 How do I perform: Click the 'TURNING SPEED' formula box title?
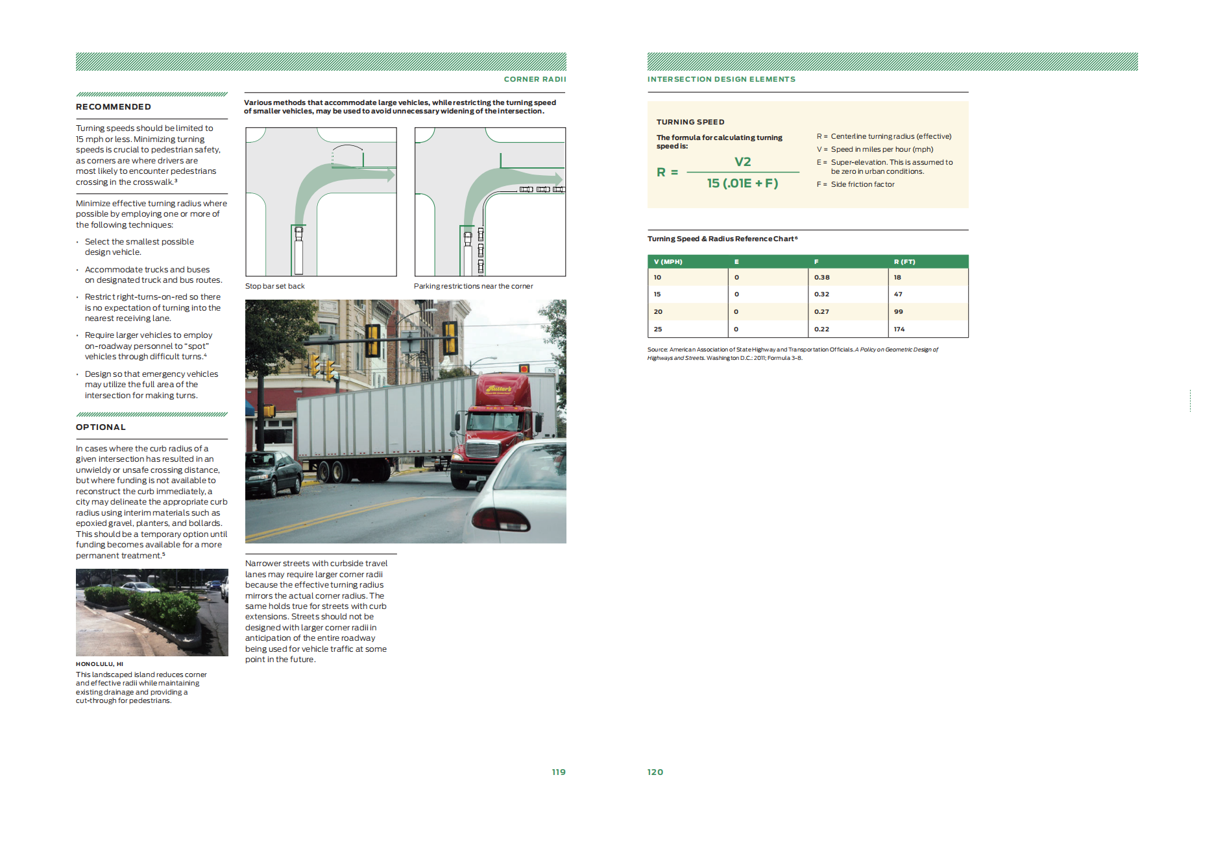click(690, 122)
